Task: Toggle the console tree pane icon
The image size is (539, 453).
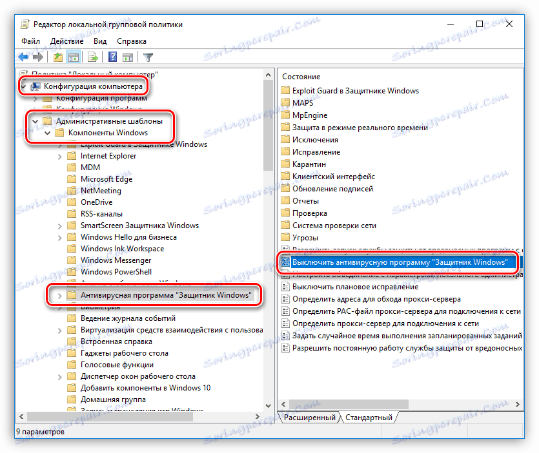Action: coord(73,57)
